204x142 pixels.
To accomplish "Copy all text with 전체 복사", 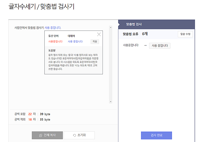I will [47, 135].
